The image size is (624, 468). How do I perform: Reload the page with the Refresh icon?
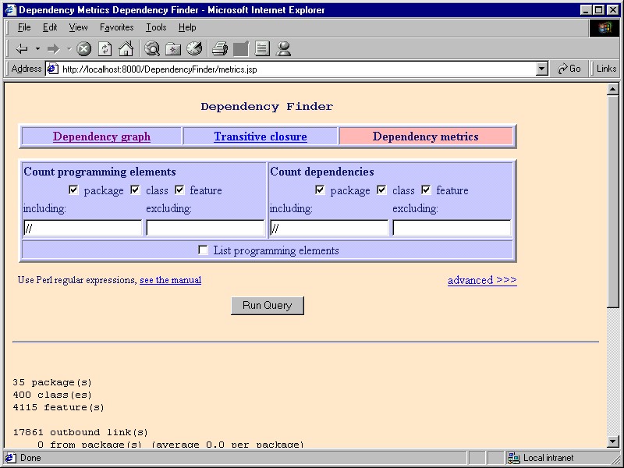(x=105, y=49)
